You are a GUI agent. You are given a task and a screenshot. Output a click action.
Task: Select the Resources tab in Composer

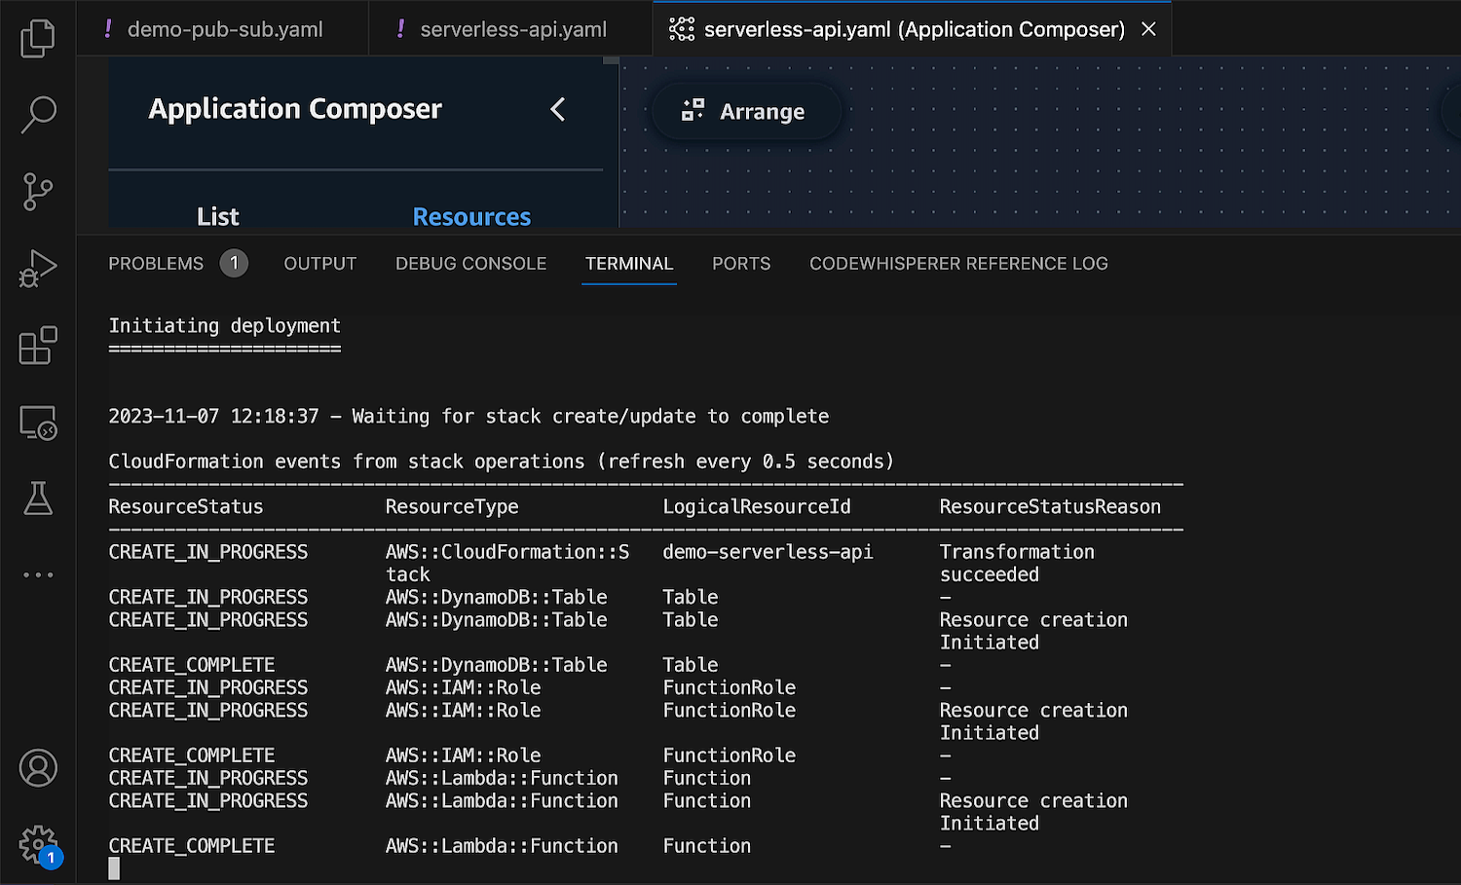471,216
